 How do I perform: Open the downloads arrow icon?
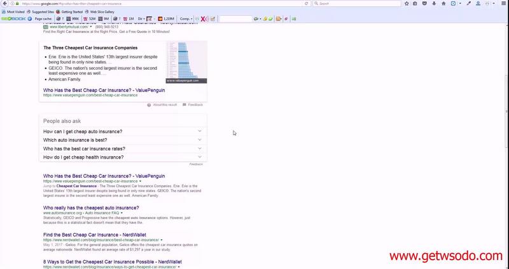coord(434,4)
